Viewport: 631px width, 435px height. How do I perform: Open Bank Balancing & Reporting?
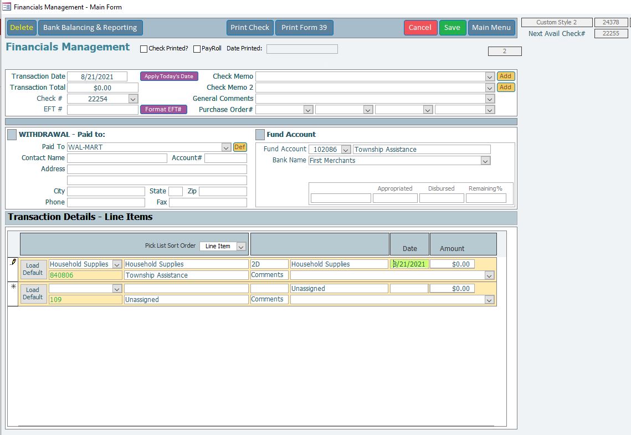(x=90, y=28)
